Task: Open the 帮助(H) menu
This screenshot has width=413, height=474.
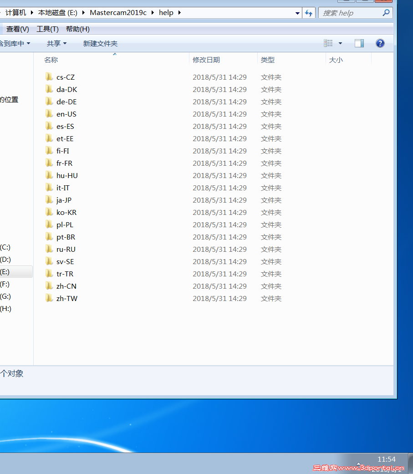Action: pos(78,29)
